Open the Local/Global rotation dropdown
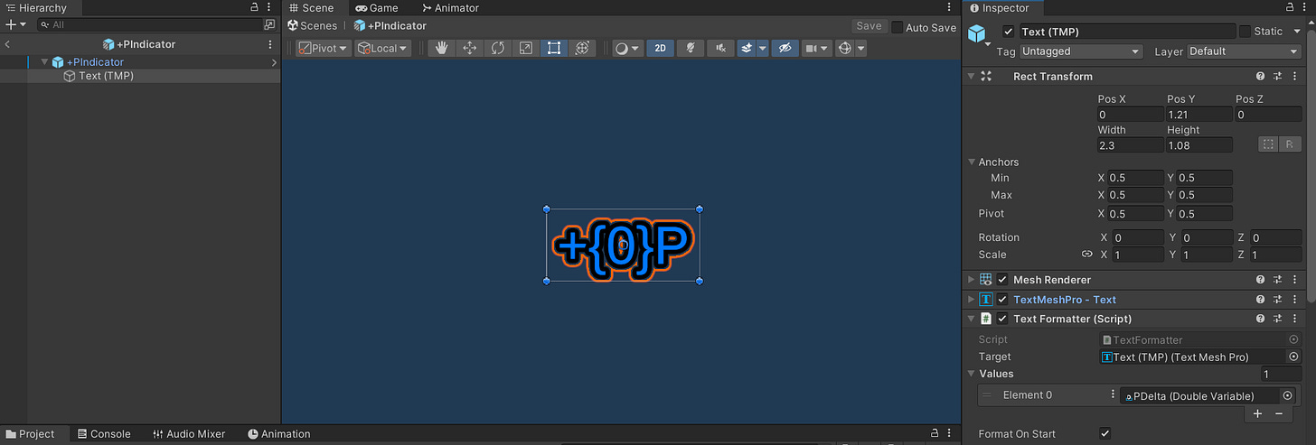This screenshot has width=1316, height=445. pos(382,48)
